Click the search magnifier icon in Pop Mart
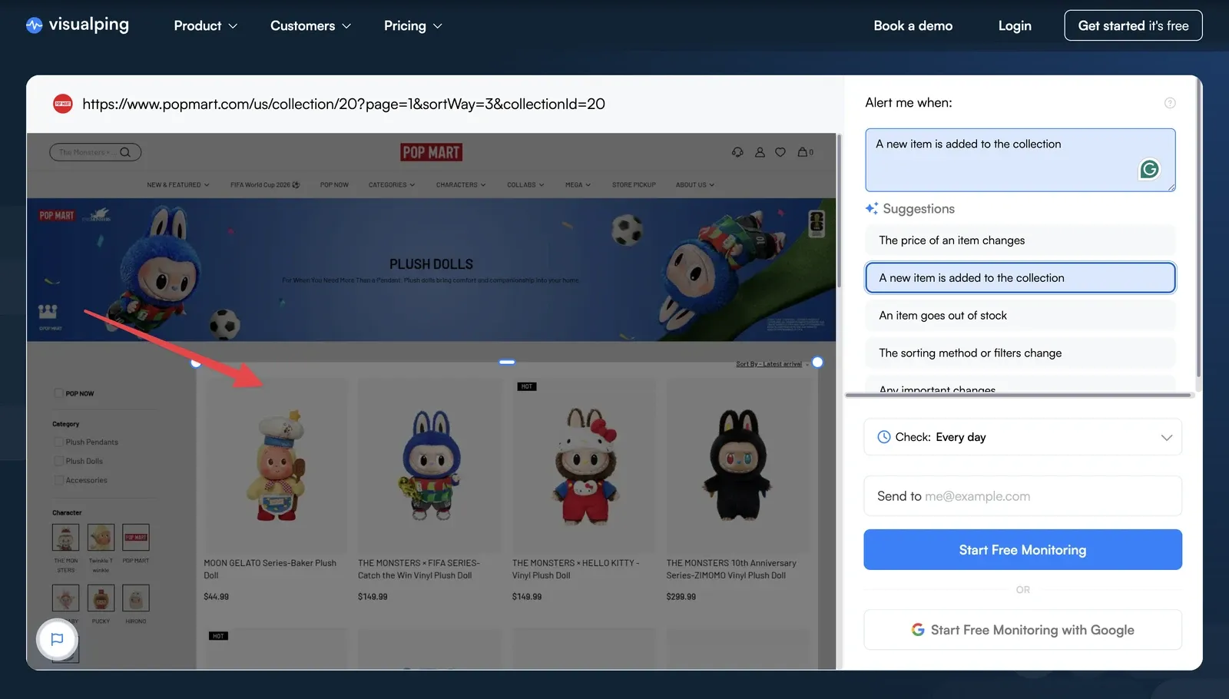The height and width of the screenshot is (699, 1229). click(125, 152)
